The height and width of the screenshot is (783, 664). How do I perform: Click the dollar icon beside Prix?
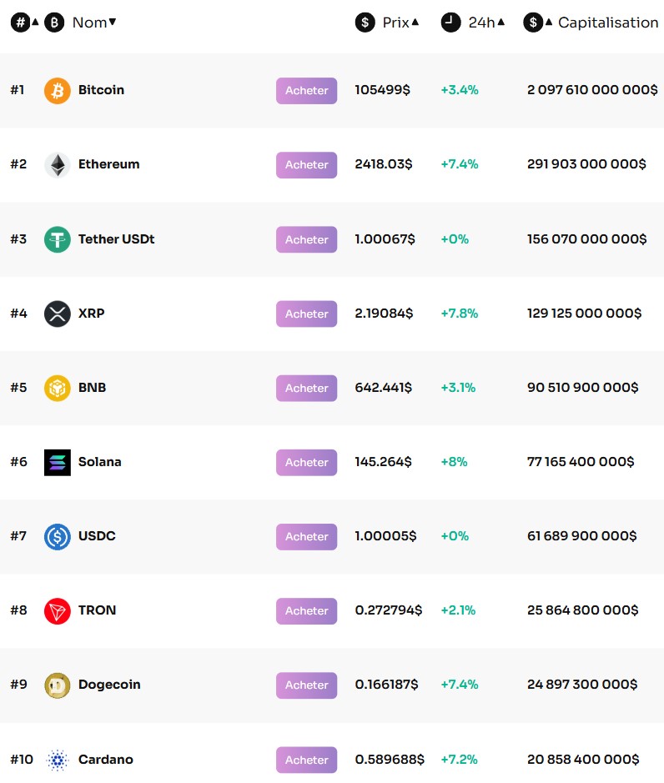point(365,22)
